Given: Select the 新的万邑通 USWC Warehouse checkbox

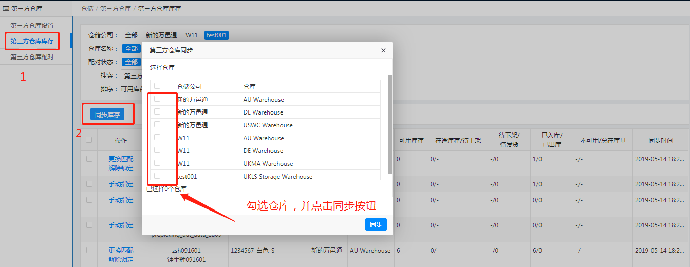Looking at the screenshot, I should pyautogui.click(x=157, y=125).
